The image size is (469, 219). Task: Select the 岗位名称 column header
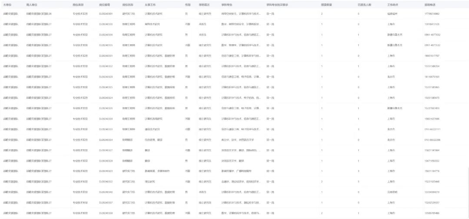tap(128, 3)
